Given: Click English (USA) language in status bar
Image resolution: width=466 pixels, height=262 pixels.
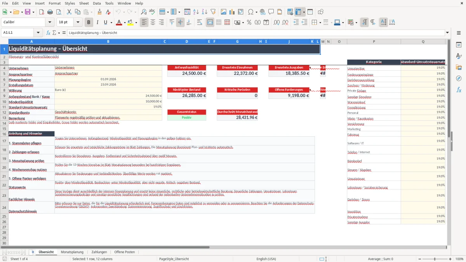Looking at the screenshot, I should (x=266, y=259).
